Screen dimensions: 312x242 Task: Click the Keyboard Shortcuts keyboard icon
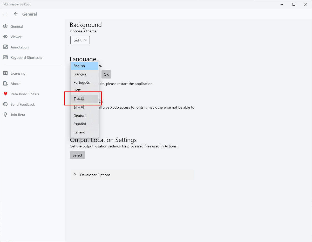(x=5, y=58)
